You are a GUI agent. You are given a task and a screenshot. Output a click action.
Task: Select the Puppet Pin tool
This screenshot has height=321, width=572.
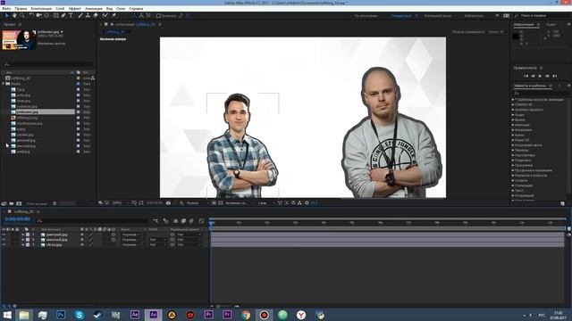tap(114, 16)
